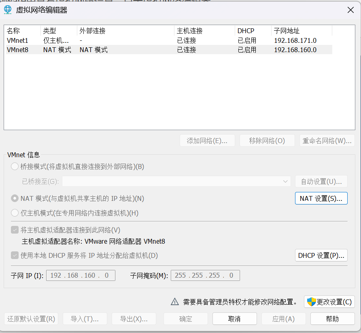Click 还原默认设置 to restore defaults
Viewport: 361px width, 333px height.
pos(31,318)
